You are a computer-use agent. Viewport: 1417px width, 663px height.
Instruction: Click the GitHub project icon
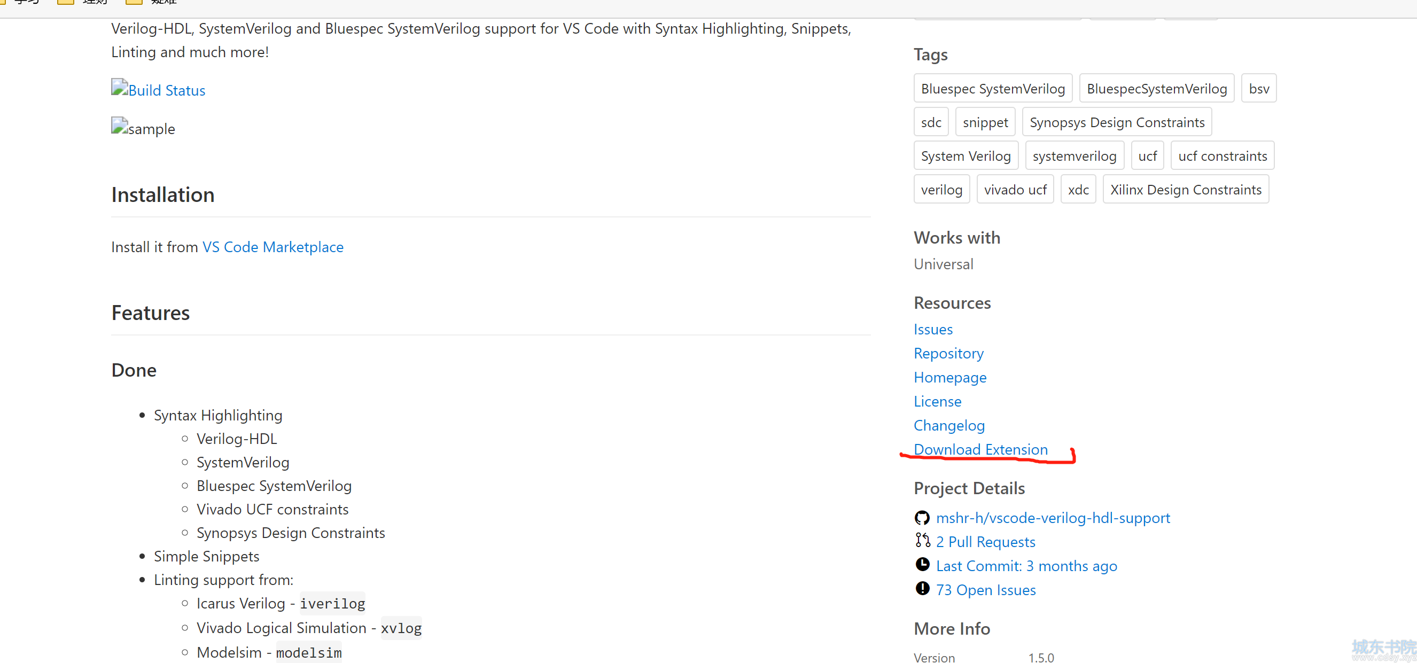coord(921,517)
